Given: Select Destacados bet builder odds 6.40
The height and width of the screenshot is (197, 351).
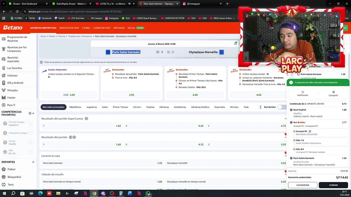Looking at the screenshot, I should [x=195, y=95].
